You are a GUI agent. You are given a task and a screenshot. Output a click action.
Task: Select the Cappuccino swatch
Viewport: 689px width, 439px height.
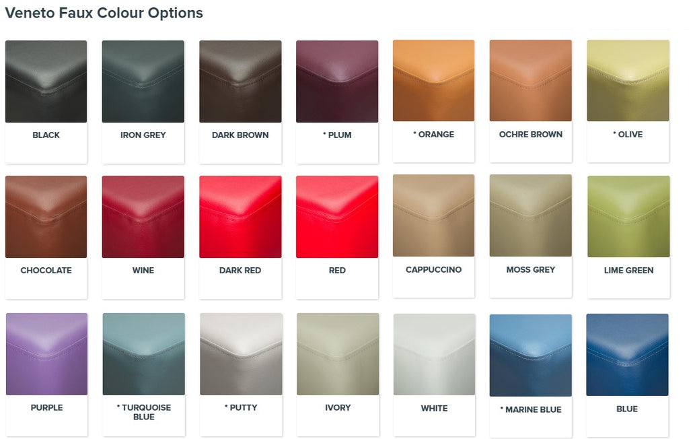click(434, 215)
